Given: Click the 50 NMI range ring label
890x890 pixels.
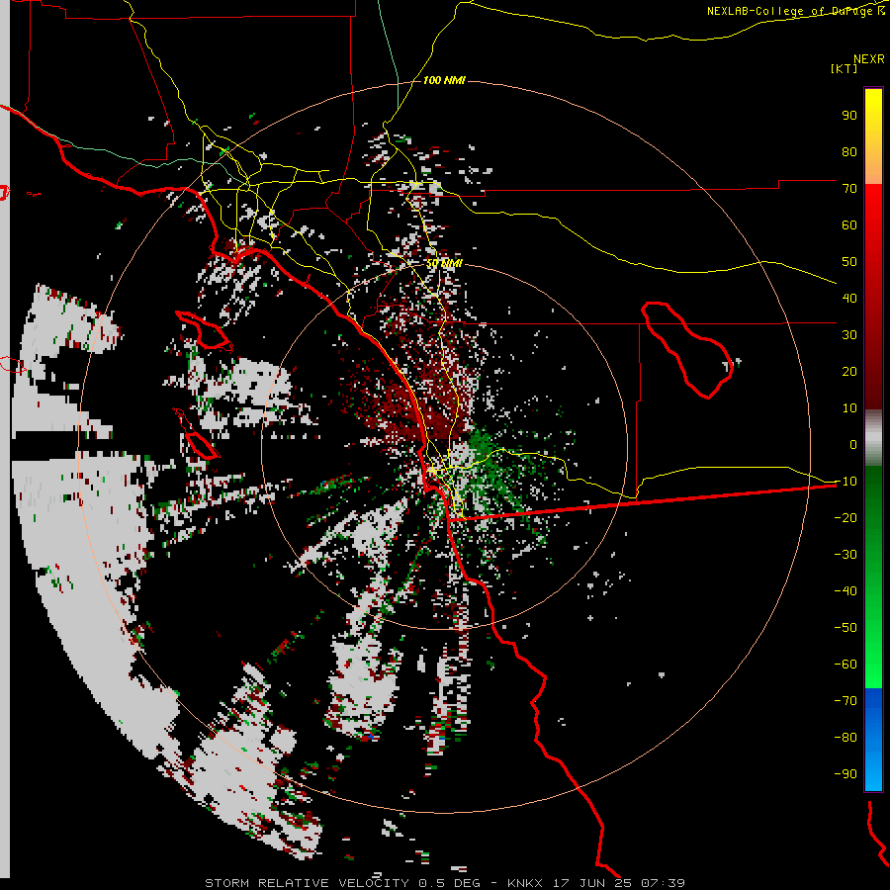Looking at the screenshot, I should tap(444, 263).
